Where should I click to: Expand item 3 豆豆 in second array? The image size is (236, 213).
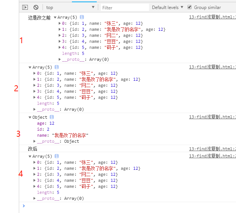pos(35,91)
